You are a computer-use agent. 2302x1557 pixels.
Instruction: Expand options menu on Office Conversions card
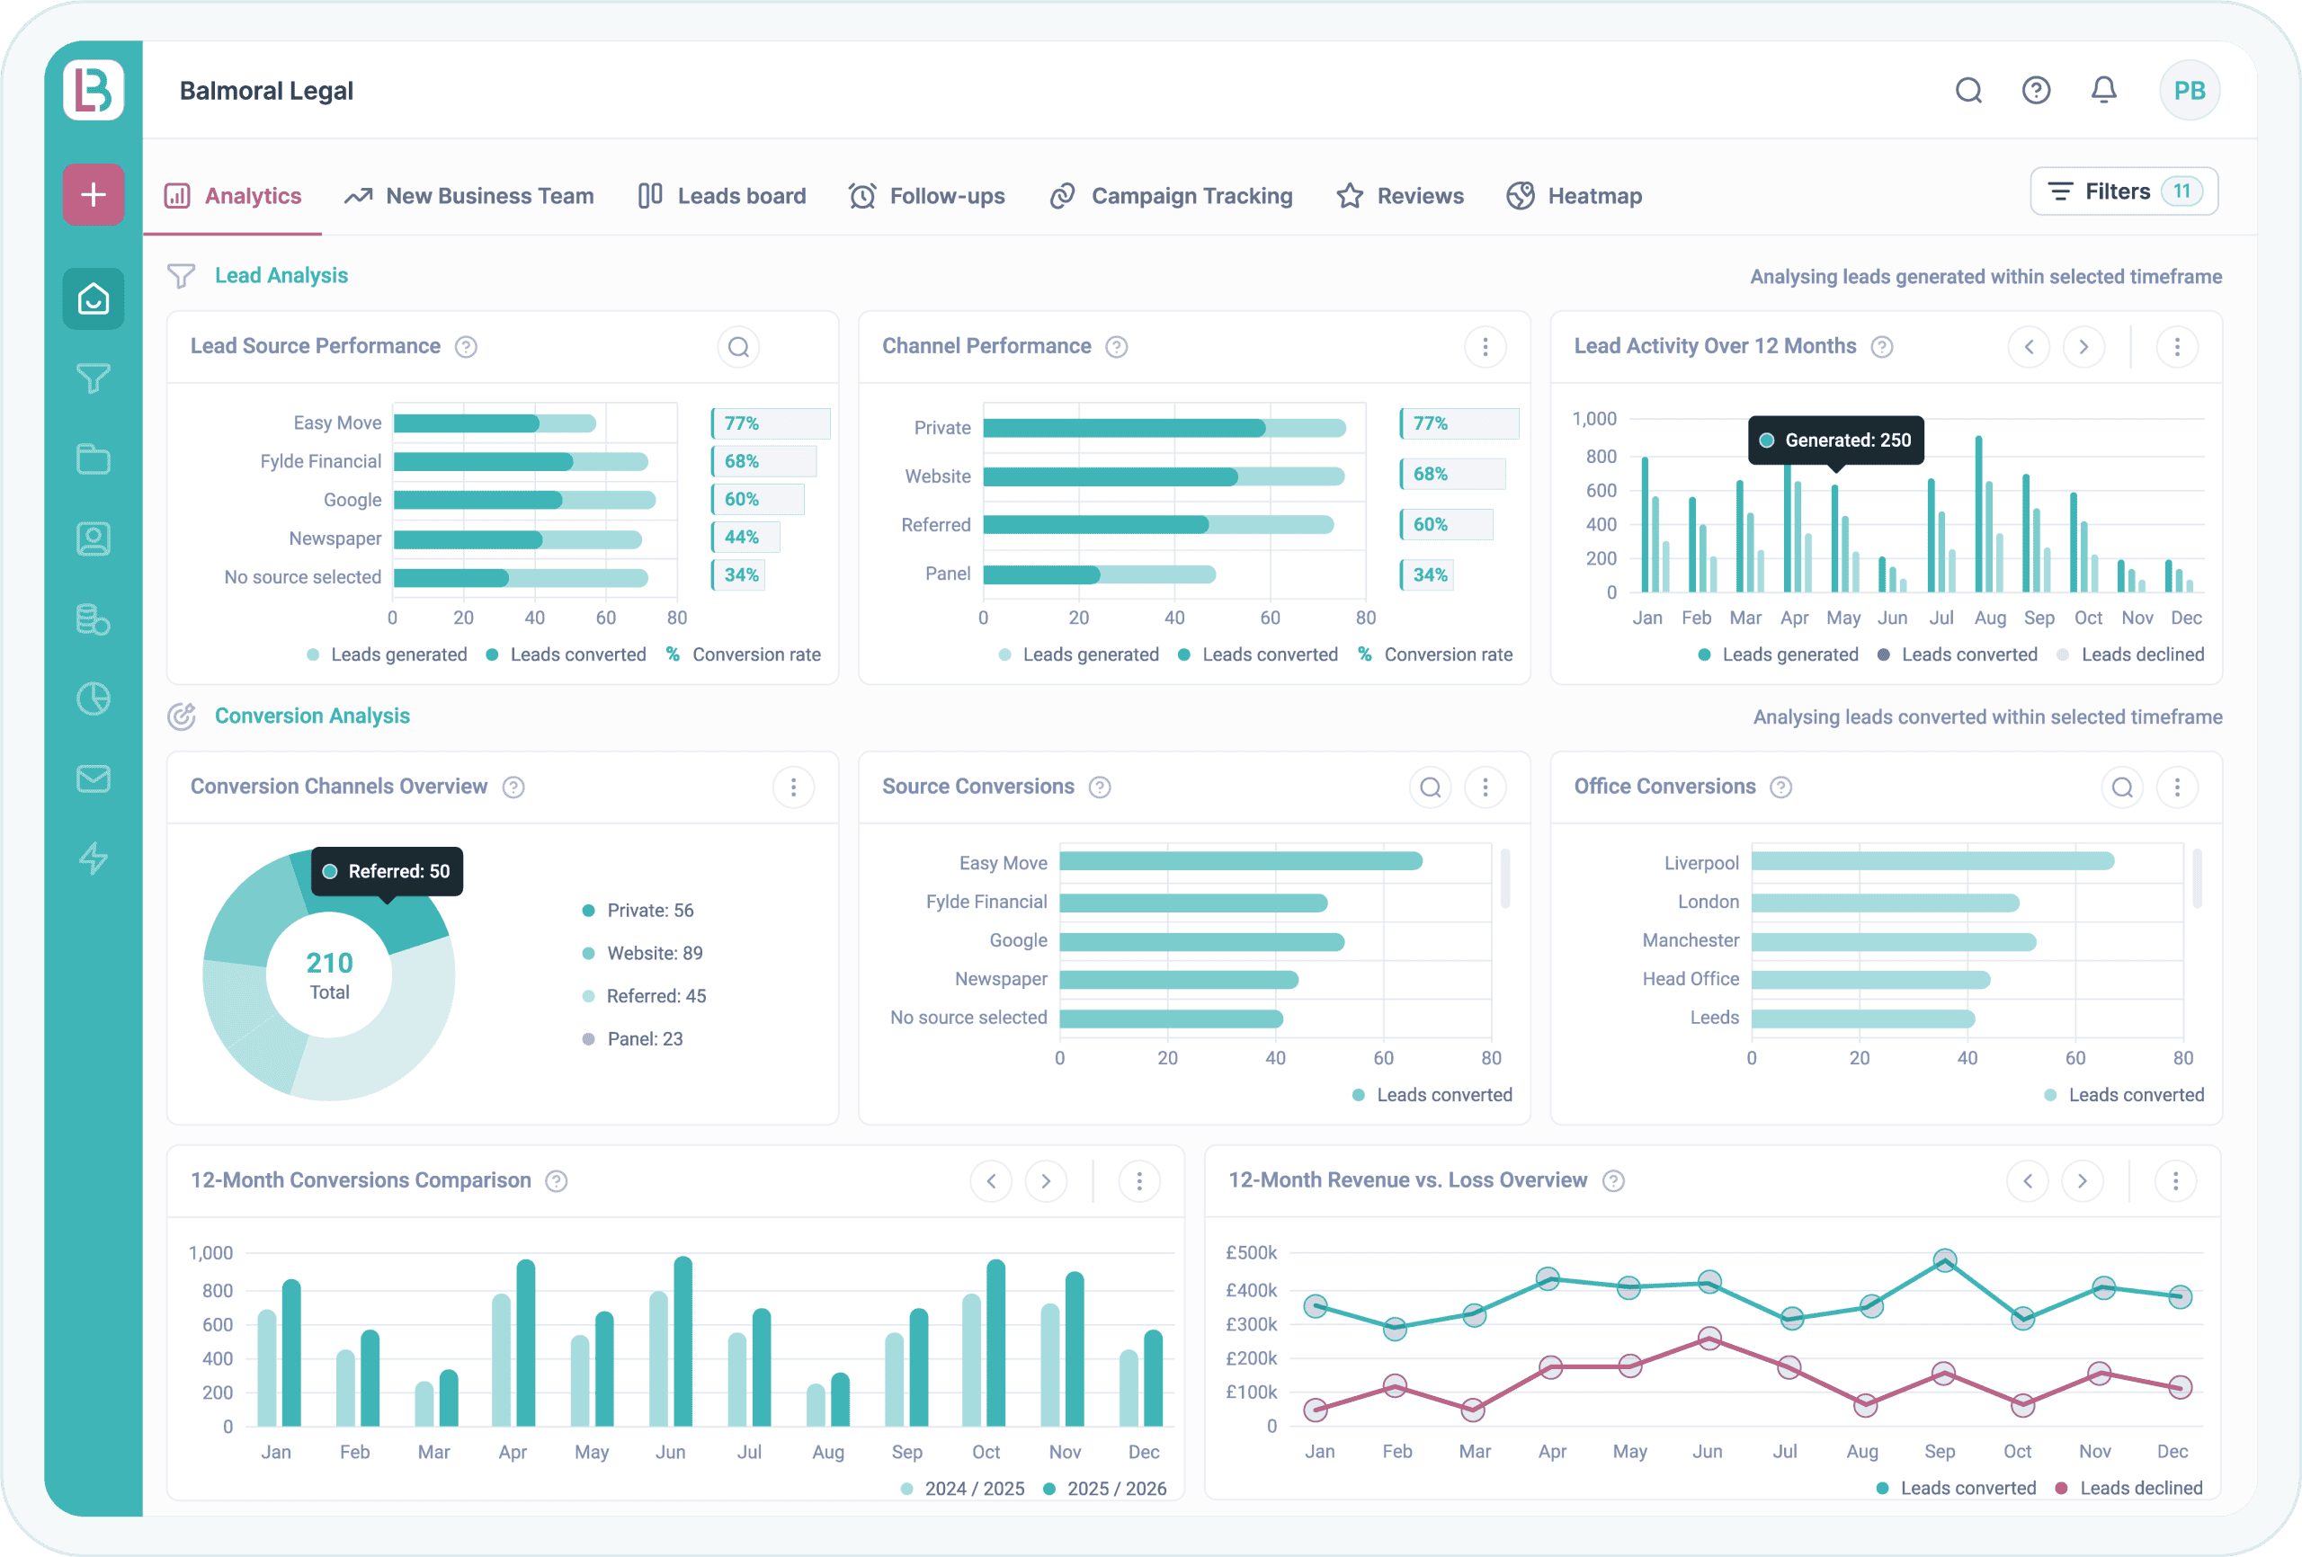2176,787
